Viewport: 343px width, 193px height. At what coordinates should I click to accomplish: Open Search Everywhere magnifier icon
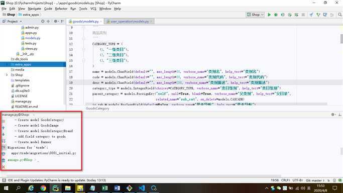339,15
